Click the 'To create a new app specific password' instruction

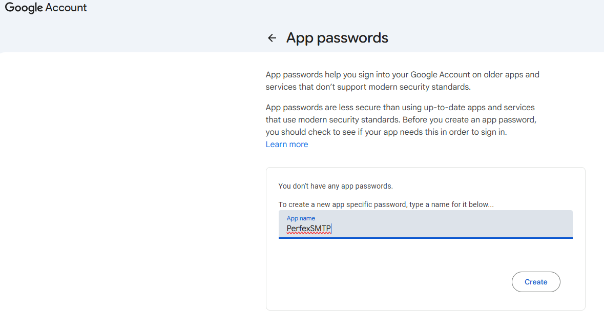click(x=386, y=204)
